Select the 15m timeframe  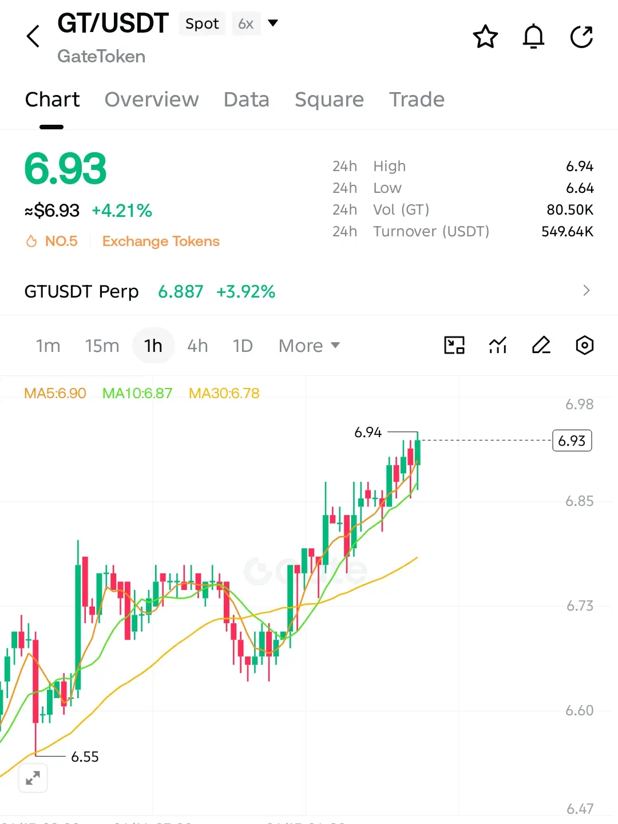(x=102, y=346)
